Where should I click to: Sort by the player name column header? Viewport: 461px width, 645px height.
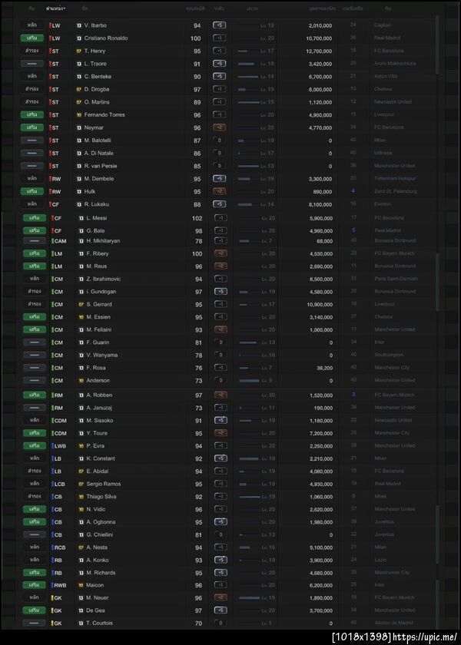pos(95,8)
